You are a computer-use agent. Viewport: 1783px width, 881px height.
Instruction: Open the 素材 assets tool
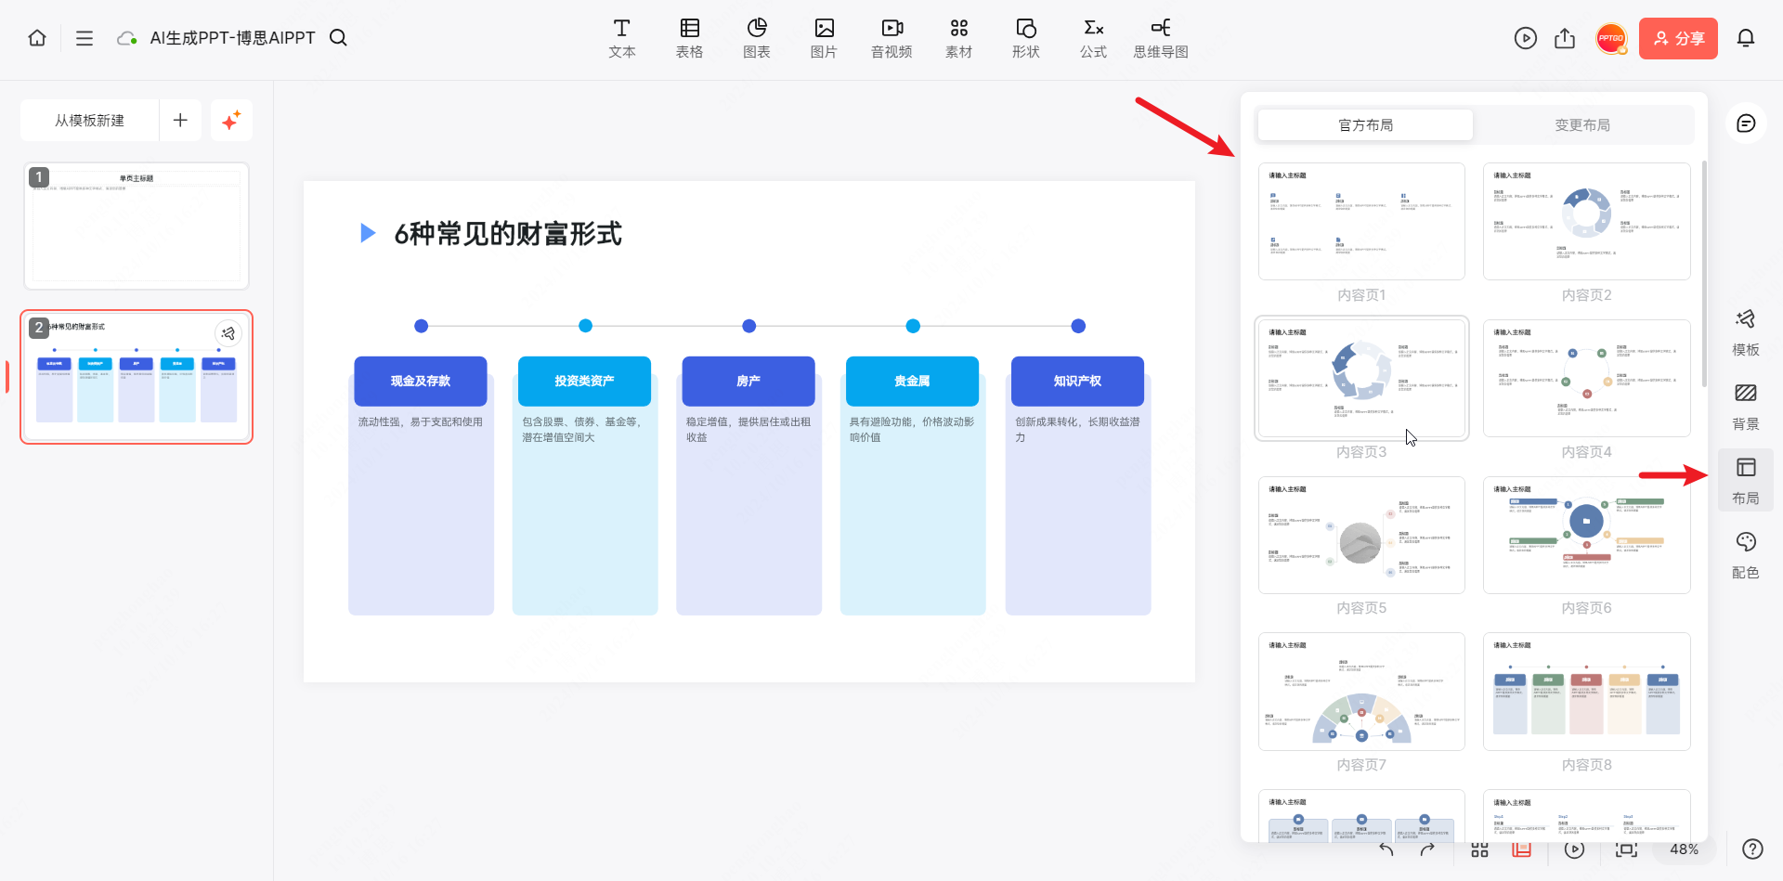(959, 39)
